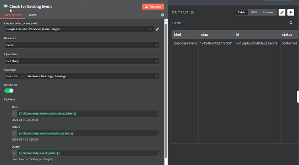The image size is (299, 165).
Task: Show output as JSON
Action: click(x=254, y=13)
